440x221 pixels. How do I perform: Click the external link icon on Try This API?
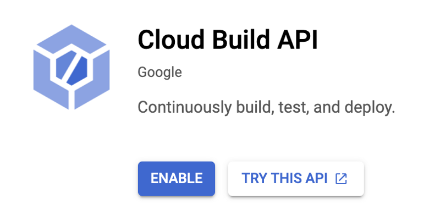click(x=341, y=179)
